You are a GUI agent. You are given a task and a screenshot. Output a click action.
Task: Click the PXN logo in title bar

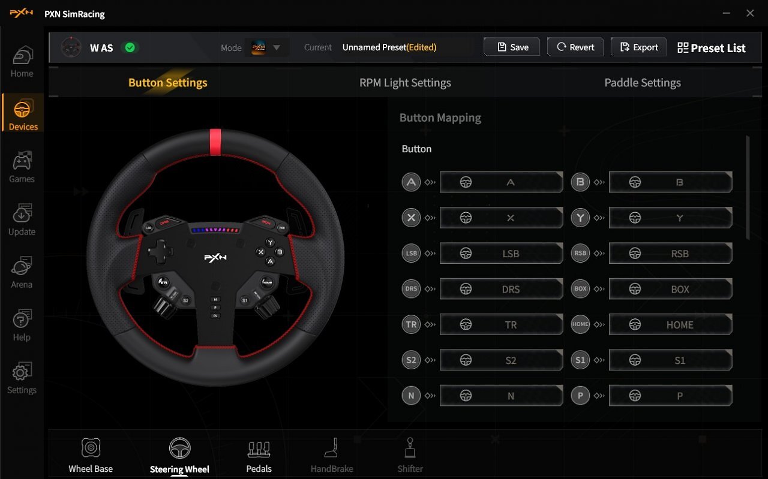click(x=22, y=13)
